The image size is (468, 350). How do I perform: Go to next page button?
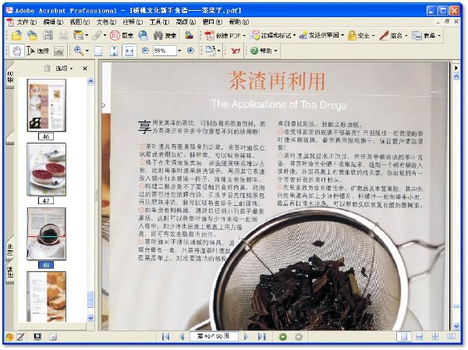coord(246,337)
